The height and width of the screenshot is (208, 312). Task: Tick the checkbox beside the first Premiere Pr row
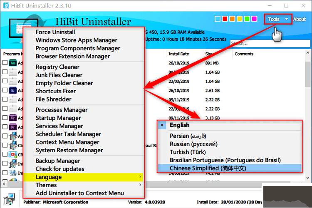[x=5, y=118]
